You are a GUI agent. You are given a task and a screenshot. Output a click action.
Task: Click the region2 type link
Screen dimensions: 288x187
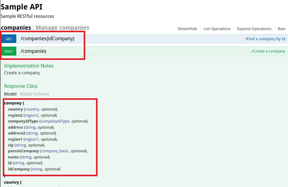(32, 115)
